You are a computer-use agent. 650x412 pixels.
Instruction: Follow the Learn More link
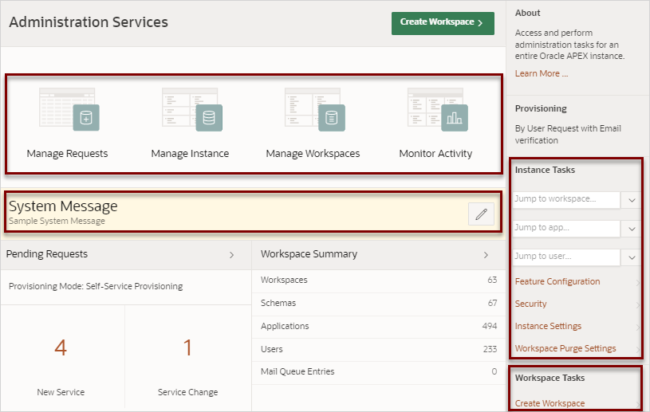point(541,73)
